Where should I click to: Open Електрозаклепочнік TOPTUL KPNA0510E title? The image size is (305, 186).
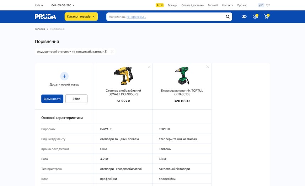tap(182, 92)
